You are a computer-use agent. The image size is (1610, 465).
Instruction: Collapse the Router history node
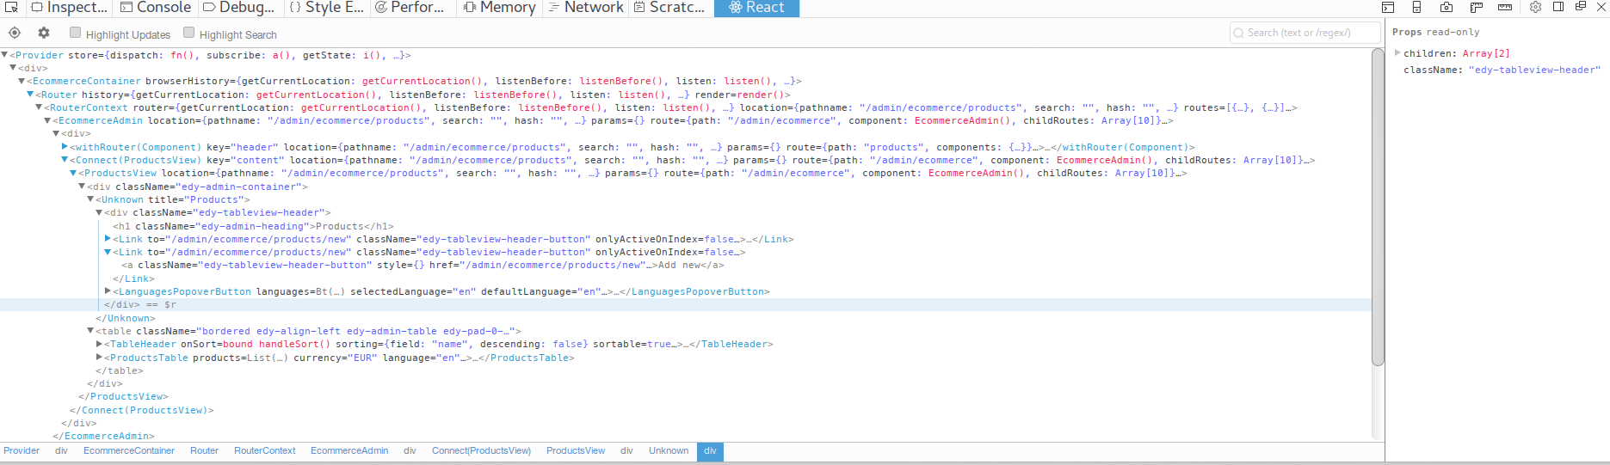click(30, 95)
